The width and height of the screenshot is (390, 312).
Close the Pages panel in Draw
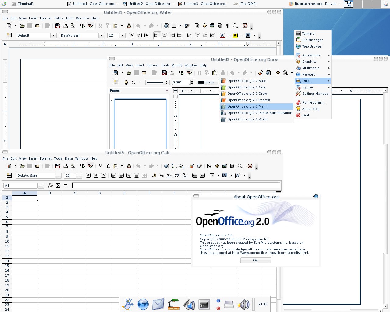point(167,90)
